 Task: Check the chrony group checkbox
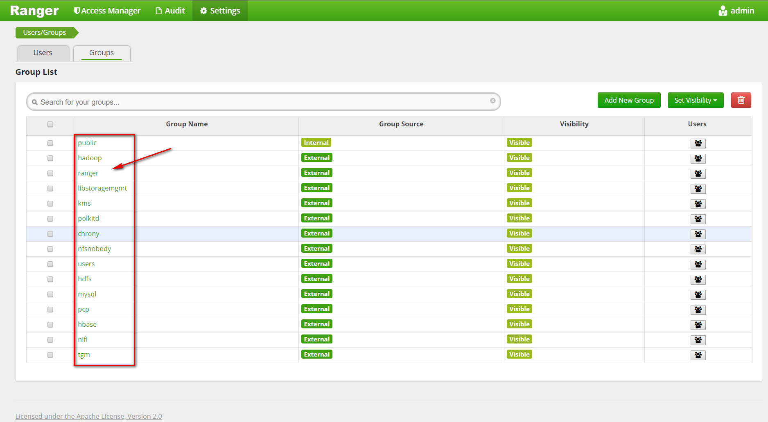coord(50,234)
